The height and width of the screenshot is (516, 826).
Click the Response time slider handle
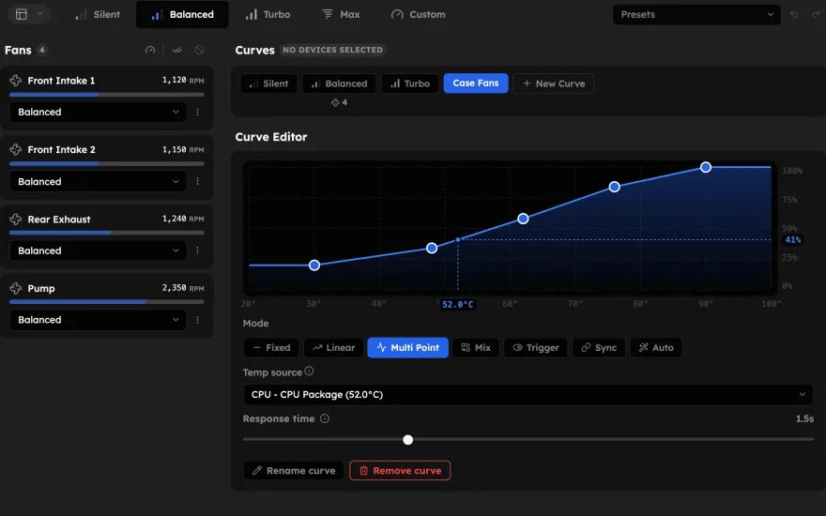coord(407,440)
